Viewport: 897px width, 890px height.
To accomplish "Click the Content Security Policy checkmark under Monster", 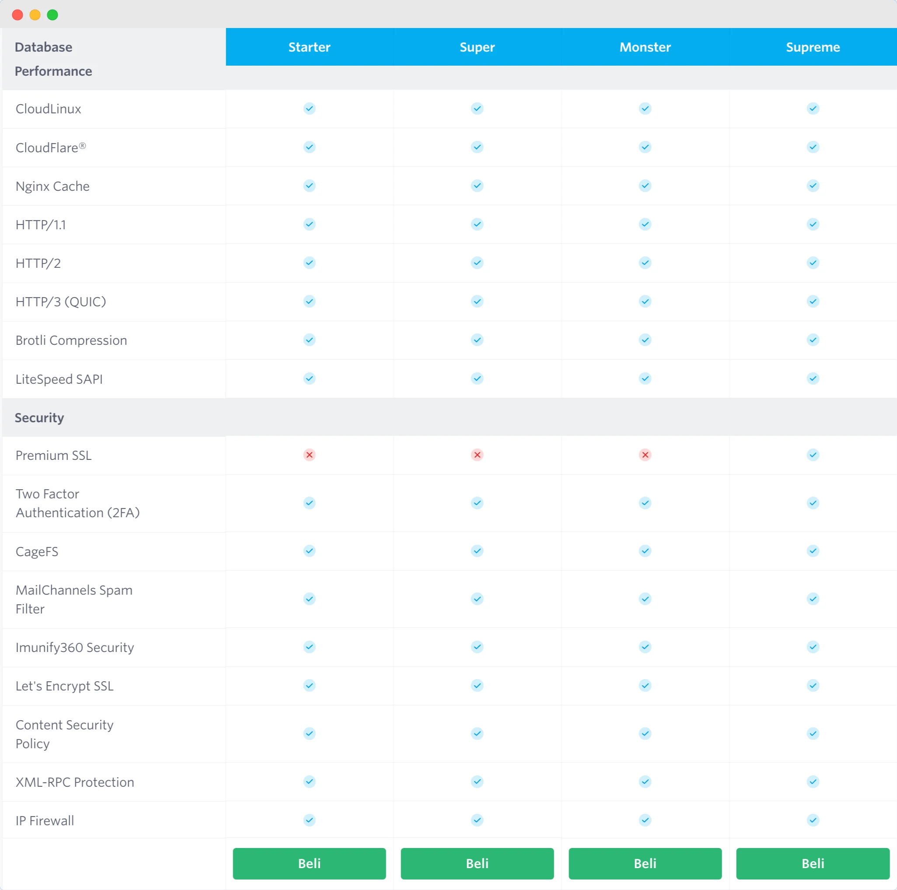I will coord(646,733).
